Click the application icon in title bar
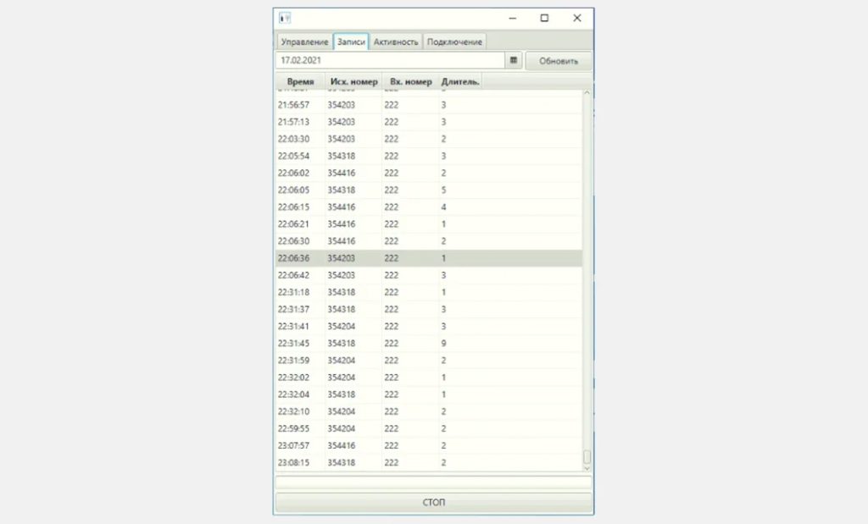This screenshot has height=524, width=868. pos(285,18)
